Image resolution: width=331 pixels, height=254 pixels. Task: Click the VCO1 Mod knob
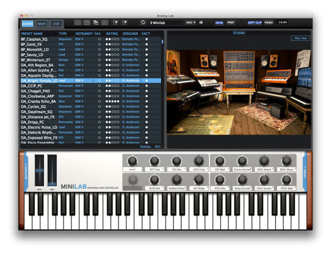(x=286, y=180)
